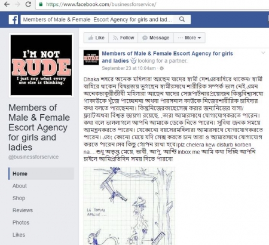
Task: Open the More dropdown menu
Action: click(x=189, y=38)
